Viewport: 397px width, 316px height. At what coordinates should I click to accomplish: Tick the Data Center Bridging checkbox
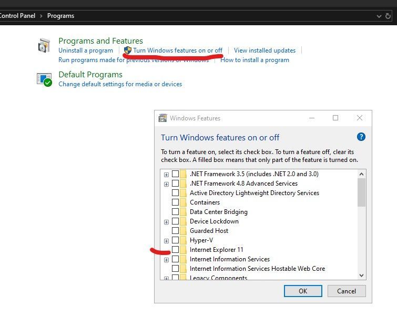point(175,211)
